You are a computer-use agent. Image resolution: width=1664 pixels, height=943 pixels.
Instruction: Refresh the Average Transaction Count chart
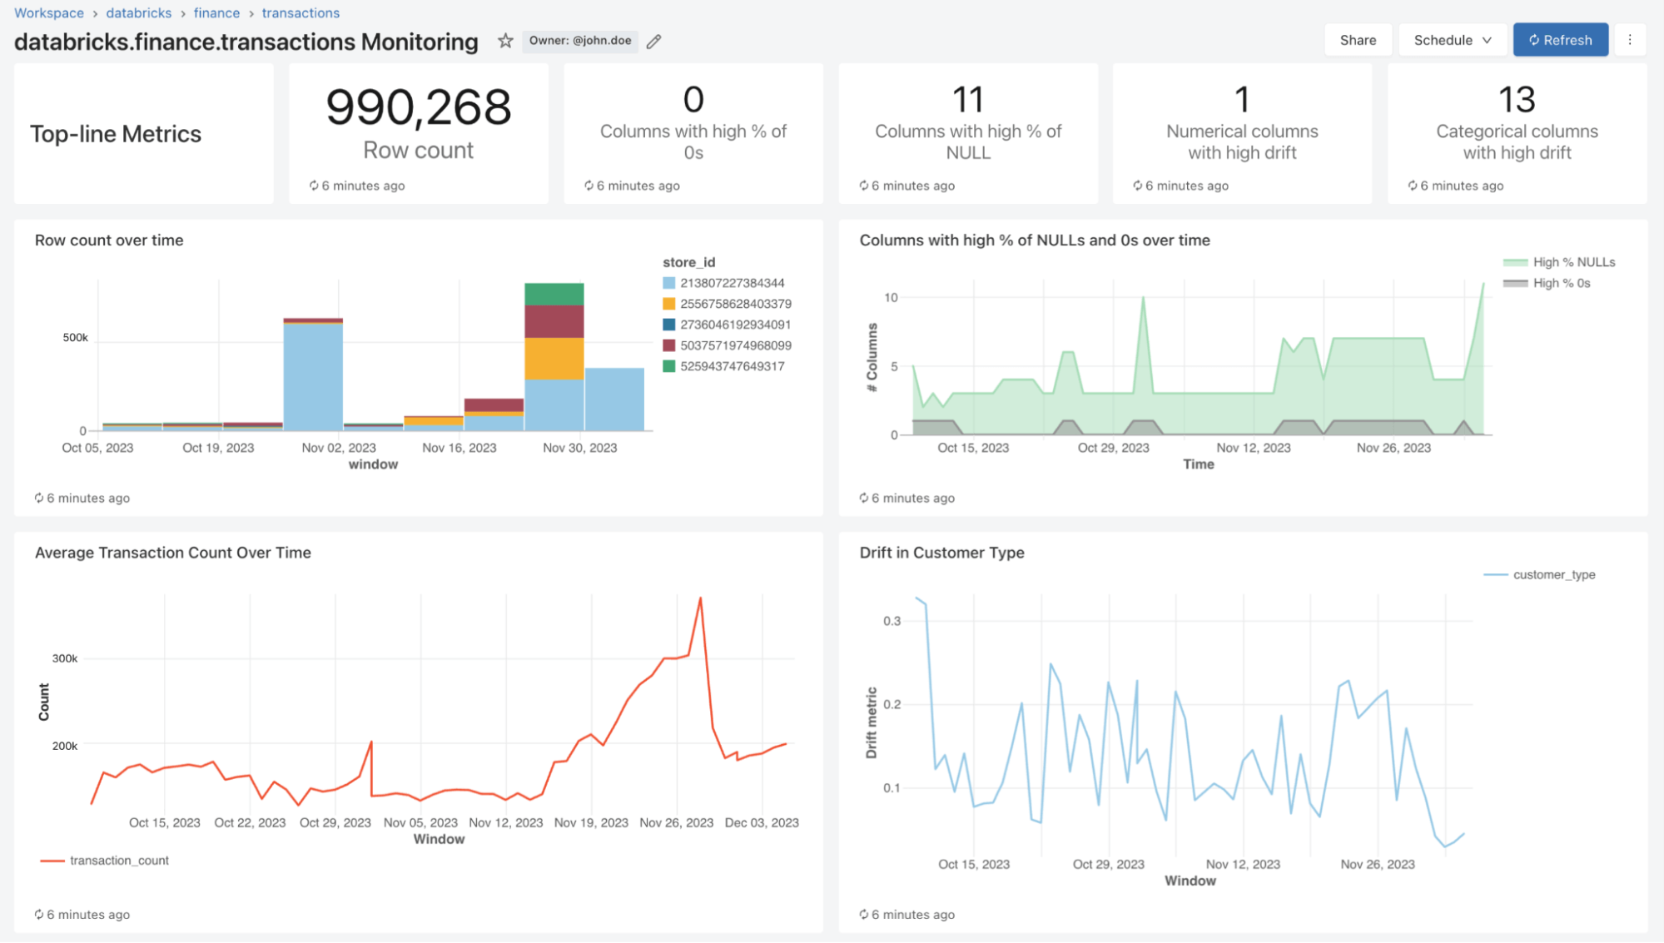tap(38, 914)
